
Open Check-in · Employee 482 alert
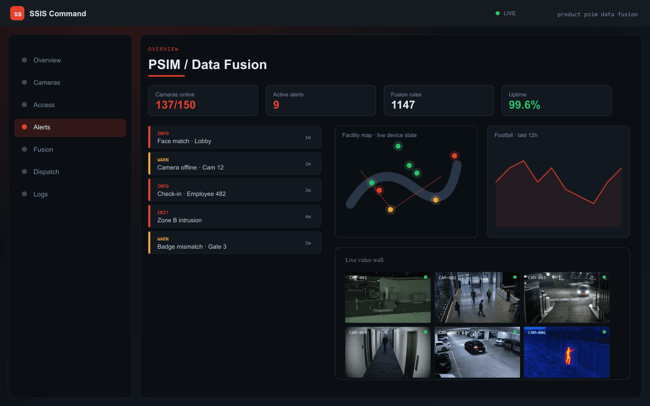(x=235, y=190)
